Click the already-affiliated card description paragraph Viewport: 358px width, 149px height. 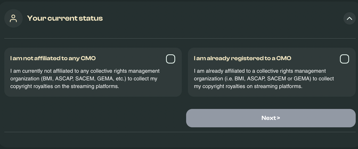tap(264, 79)
